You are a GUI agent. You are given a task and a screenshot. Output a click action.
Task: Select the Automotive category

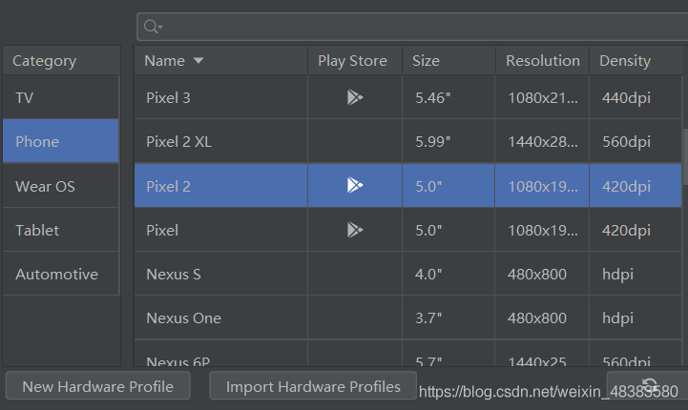(x=60, y=274)
